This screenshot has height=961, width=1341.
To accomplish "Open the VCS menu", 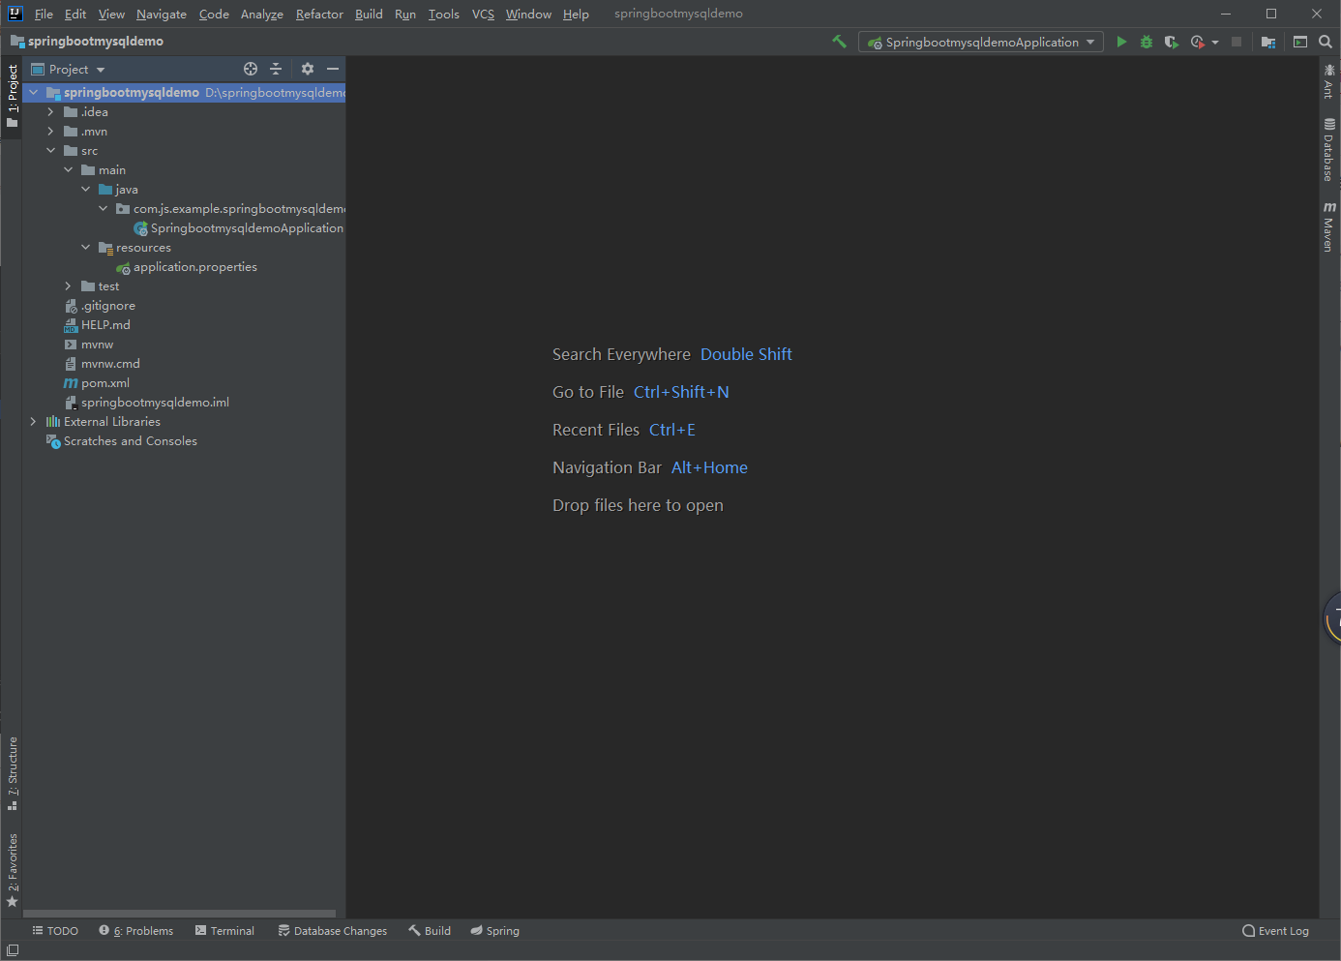I will (482, 14).
